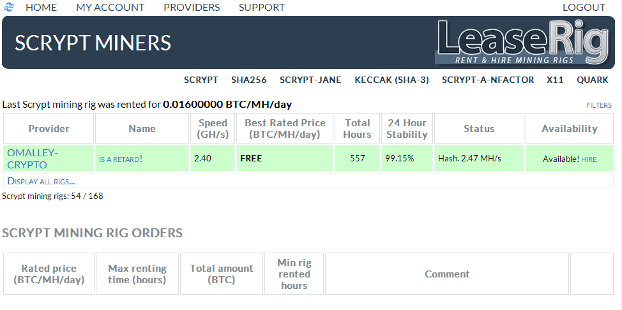Click the Name column header
Screen dimensions: 622x310
pyautogui.click(x=142, y=128)
